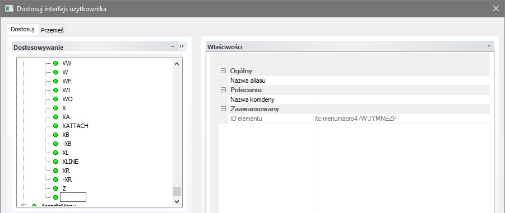
Task: Click the new alias name edit box
Action: [x=73, y=197]
